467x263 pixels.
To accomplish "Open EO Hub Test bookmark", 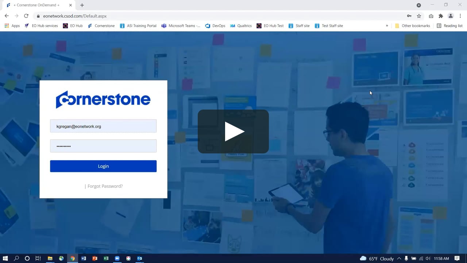I will pyautogui.click(x=270, y=26).
